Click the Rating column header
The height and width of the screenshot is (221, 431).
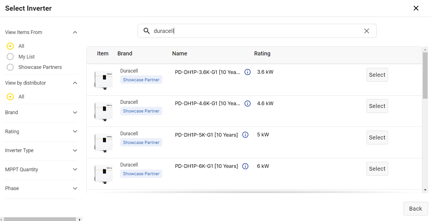tap(262, 53)
